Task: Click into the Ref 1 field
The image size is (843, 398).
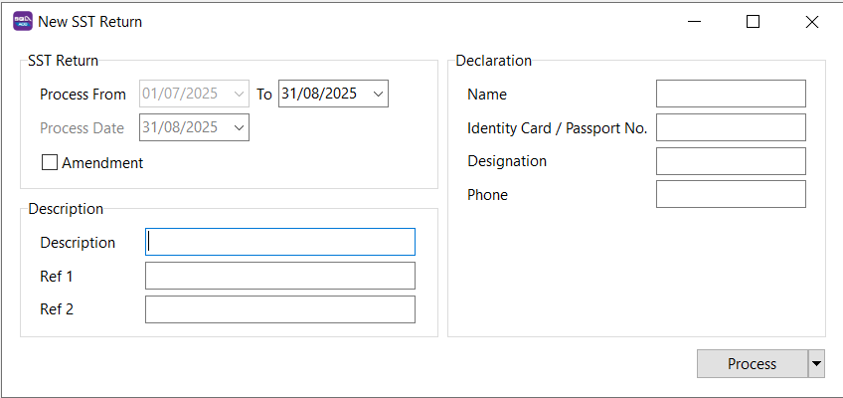Action: 280,276
